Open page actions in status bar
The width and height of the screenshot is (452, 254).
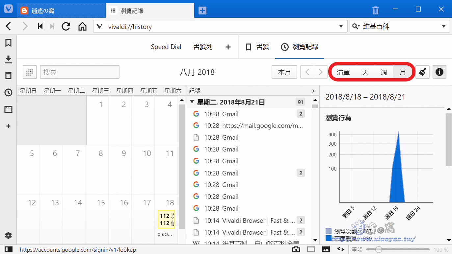click(x=341, y=250)
